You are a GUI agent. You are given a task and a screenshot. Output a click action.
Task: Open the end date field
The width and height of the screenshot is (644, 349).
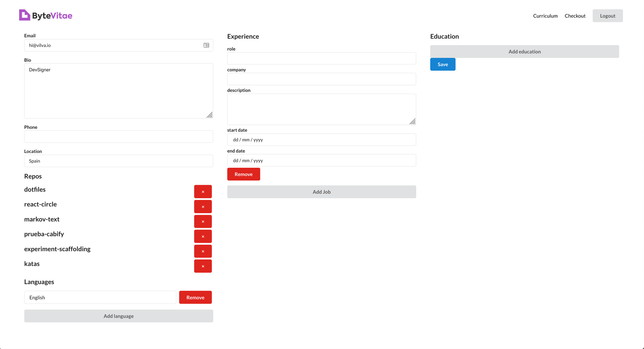[x=321, y=160]
